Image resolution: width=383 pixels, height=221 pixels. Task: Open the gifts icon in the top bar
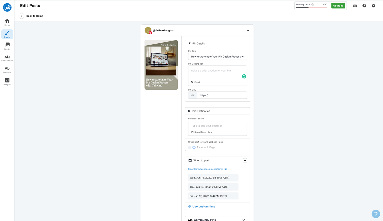[x=355, y=5]
